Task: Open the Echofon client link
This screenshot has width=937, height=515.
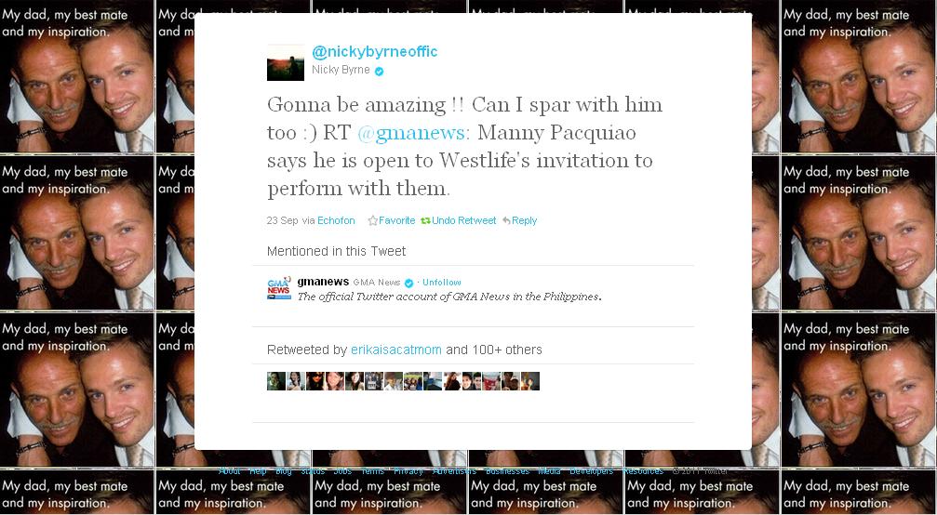Action: 336,221
